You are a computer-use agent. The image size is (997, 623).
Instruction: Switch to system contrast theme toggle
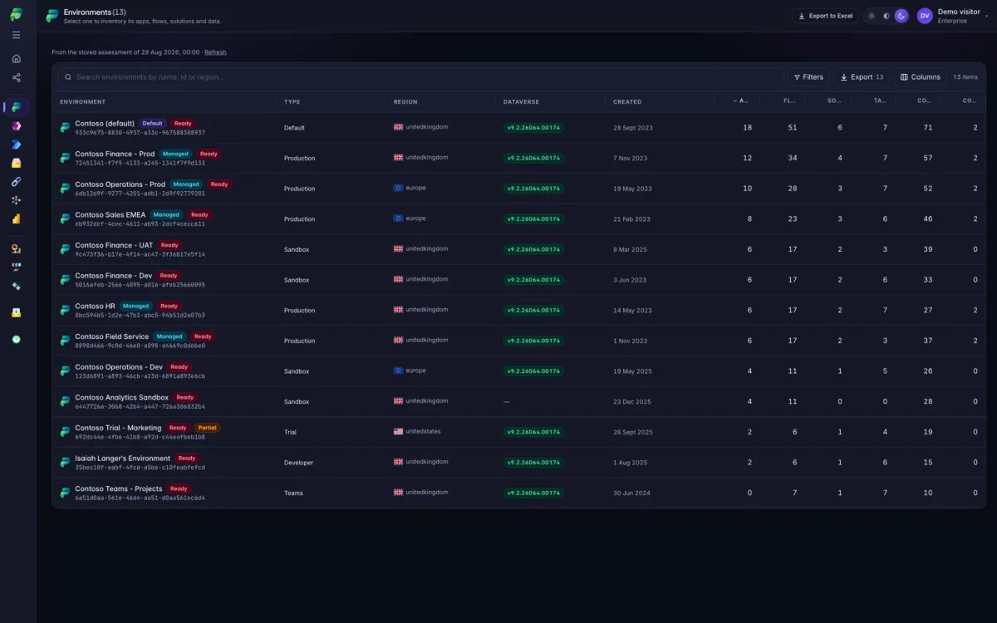886,16
